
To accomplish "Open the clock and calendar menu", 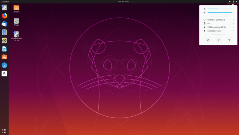I will (x=124, y=2).
